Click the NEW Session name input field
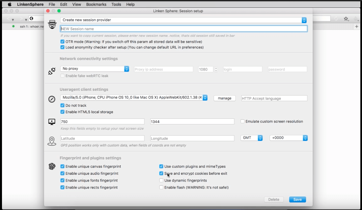 click(x=183, y=29)
